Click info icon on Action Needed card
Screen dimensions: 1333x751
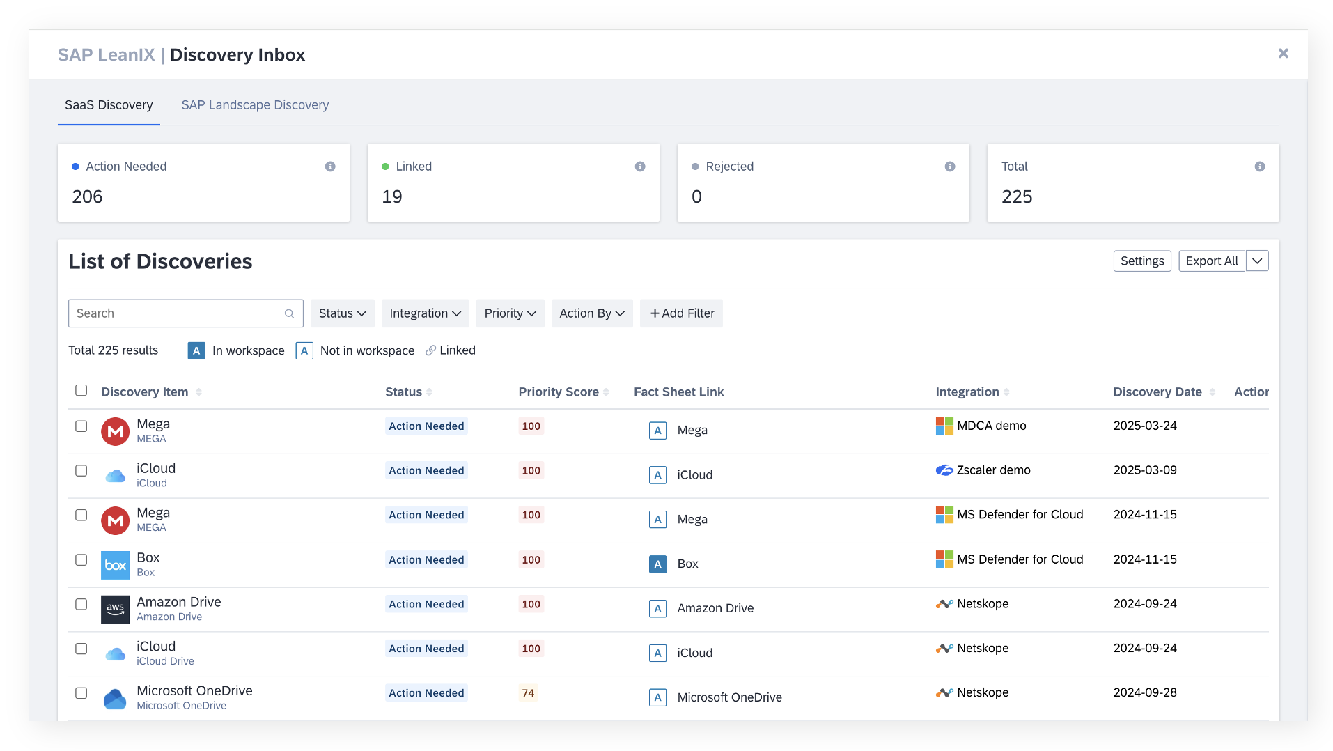pos(330,167)
